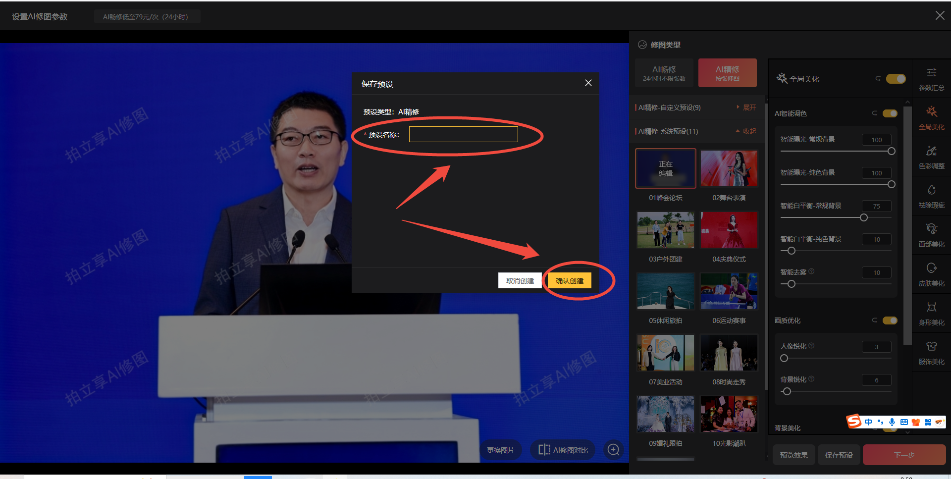Screen dimensions: 951x479
Task: Switch to the AI畅修 tab
Action: coord(664,73)
